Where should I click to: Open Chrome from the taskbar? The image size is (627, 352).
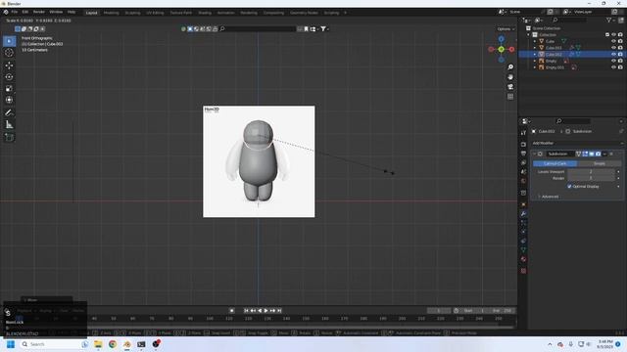(x=113, y=344)
